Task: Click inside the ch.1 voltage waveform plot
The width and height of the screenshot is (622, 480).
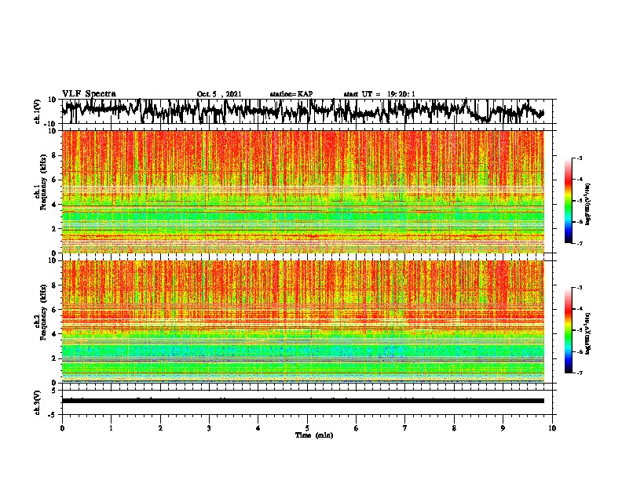Action: [x=306, y=111]
